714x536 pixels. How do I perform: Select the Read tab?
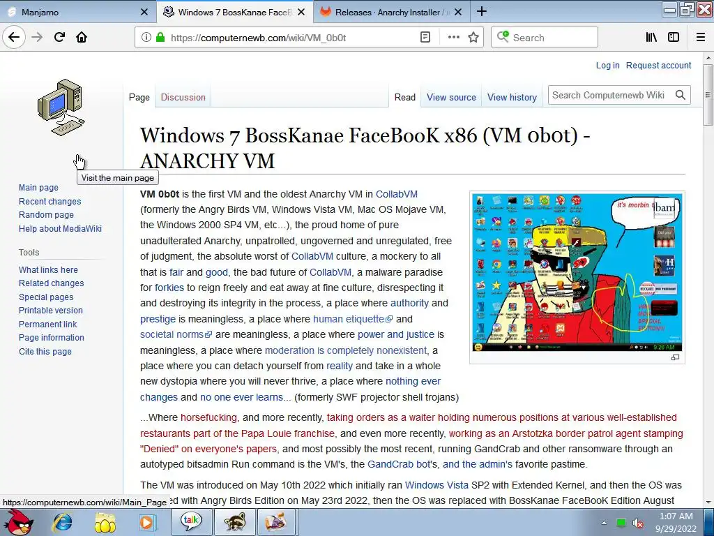click(x=405, y=97)
